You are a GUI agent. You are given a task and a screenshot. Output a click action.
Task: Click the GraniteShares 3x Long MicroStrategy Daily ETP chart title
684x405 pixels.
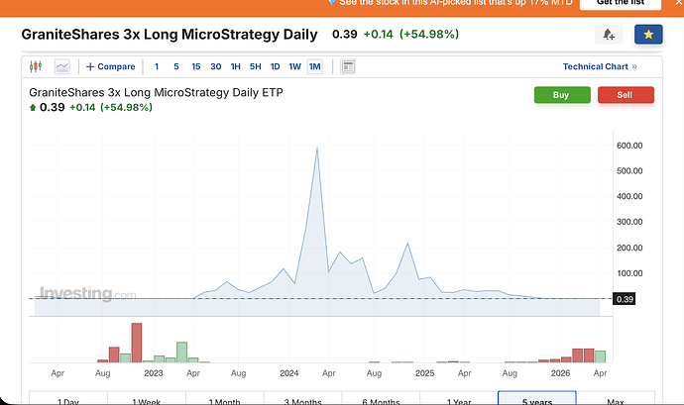click(x=157, y=92)
